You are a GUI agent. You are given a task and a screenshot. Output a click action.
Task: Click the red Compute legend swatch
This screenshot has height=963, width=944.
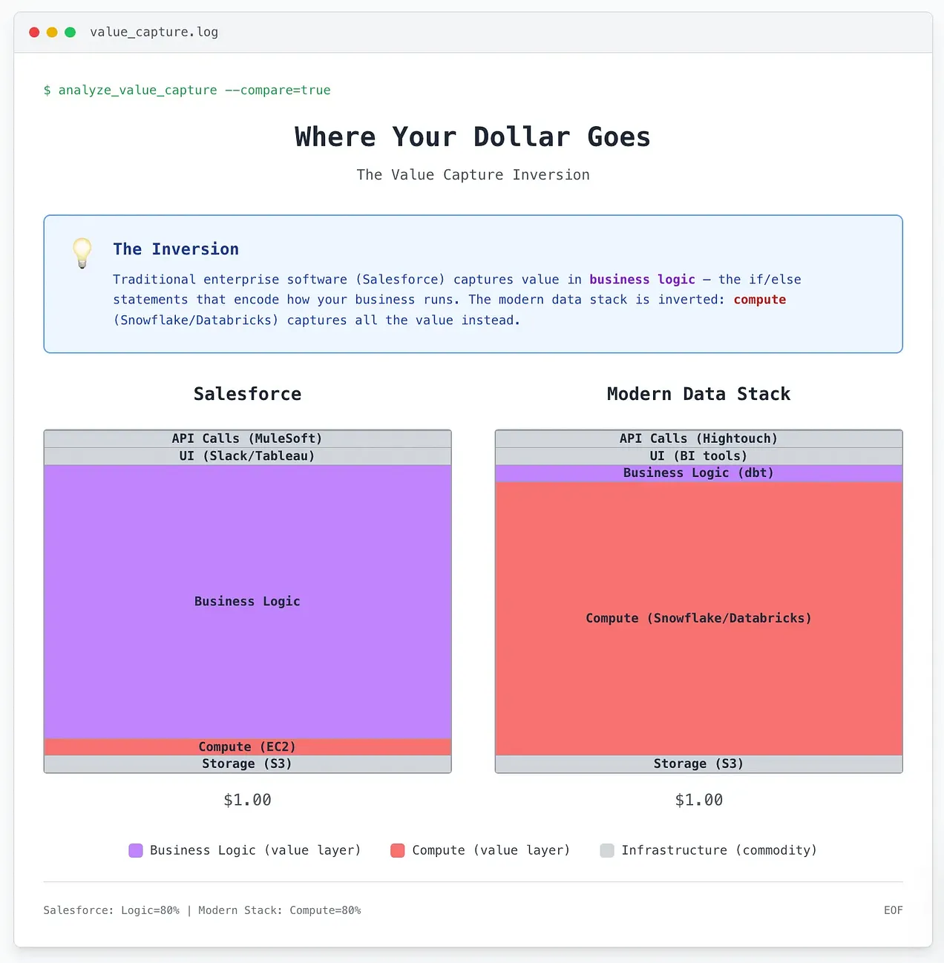tap(398, 850)
